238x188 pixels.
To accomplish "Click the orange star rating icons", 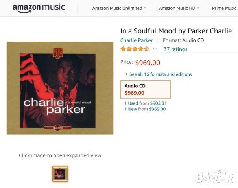I will [x=135, y=49].
